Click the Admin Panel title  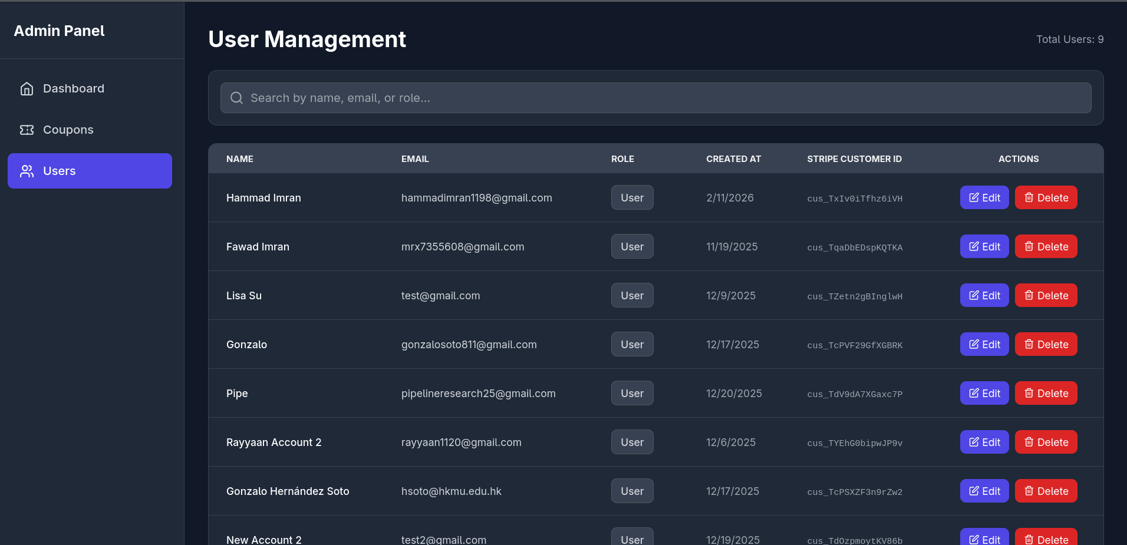coord(59,30)
